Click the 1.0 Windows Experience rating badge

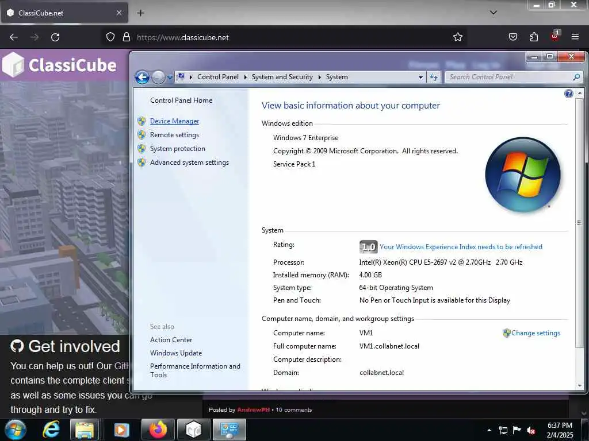point(368,247)
